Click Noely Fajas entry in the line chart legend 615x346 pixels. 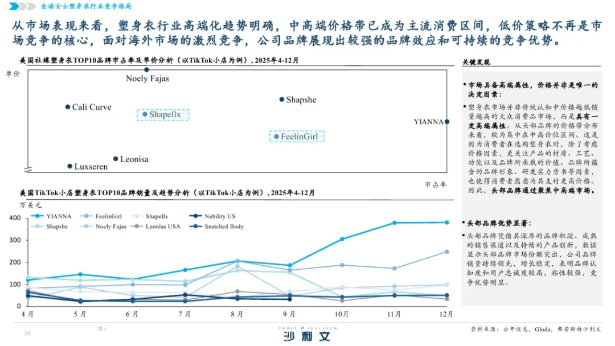[104, 226]
